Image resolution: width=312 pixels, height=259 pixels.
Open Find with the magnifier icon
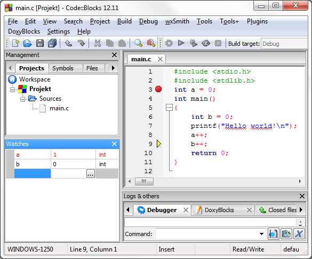coord(138,43)
